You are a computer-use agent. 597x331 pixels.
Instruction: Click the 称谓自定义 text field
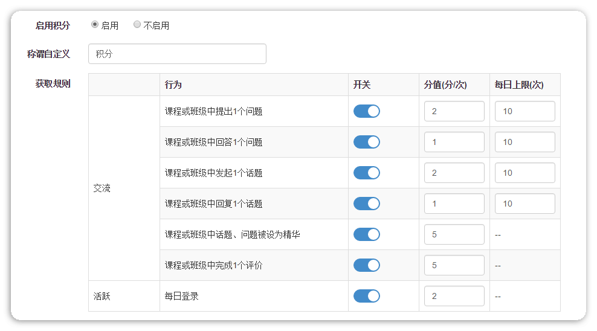click(x=177, y=54)
